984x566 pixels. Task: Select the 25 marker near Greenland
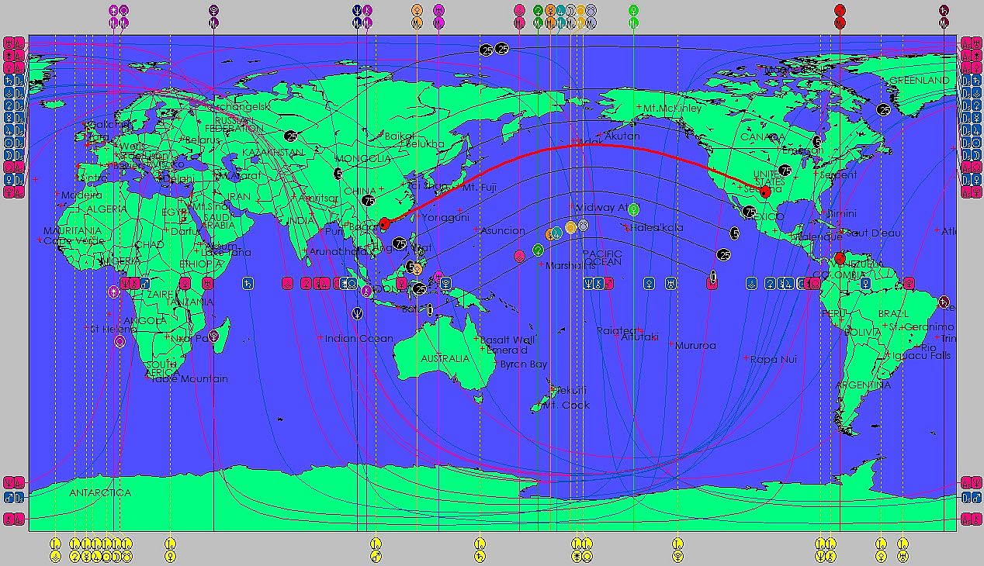point(884,110)
